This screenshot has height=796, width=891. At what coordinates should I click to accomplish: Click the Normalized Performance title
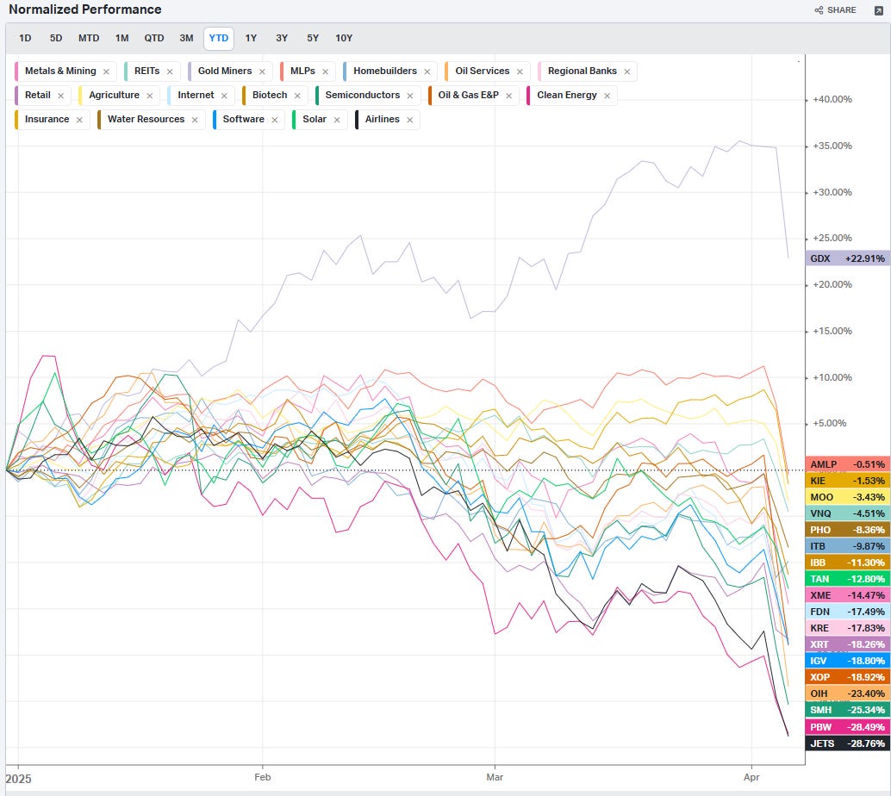(85, 9)
